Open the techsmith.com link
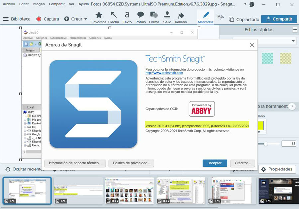The height and width of the screenshot is (209, 299). point(164,73)
